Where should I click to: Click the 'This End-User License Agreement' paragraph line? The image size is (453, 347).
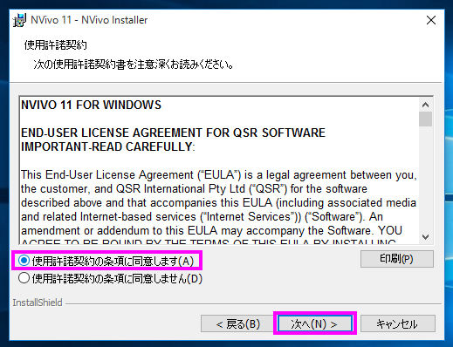tap(219, 175)
